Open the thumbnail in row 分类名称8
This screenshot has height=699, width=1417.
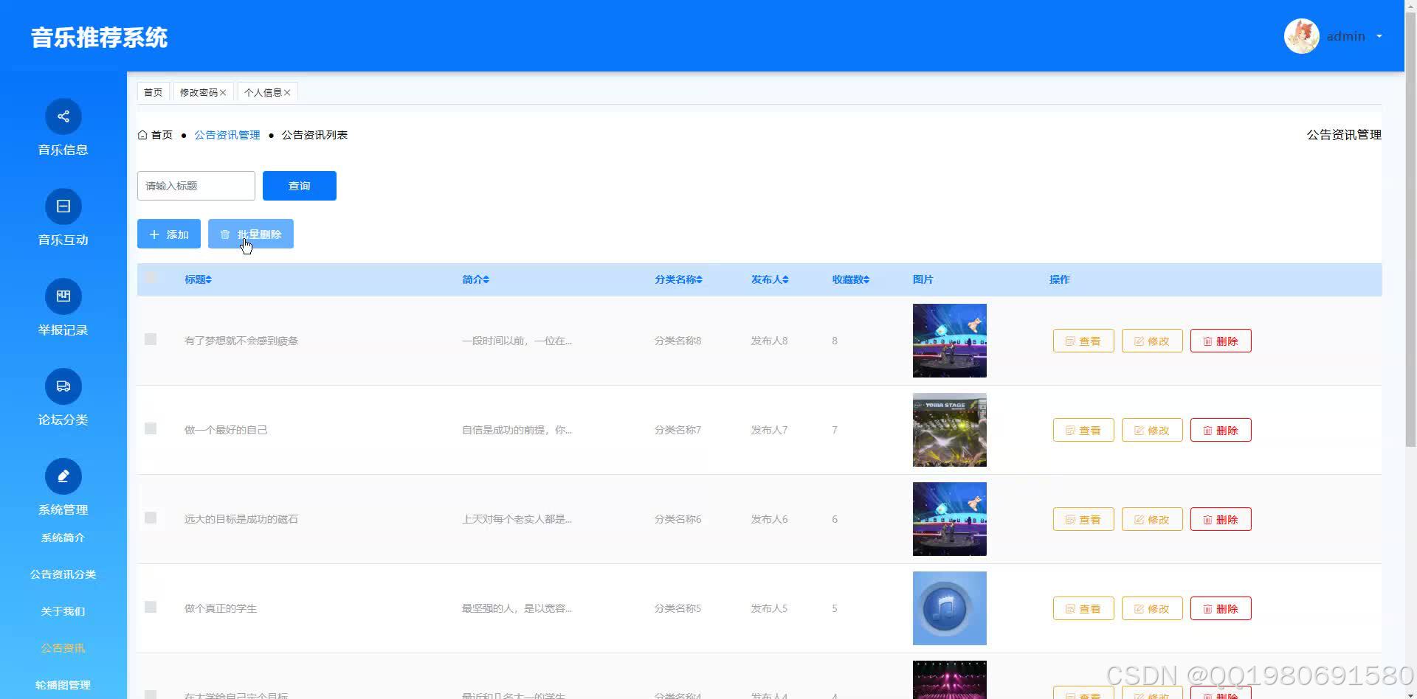tap(950, 341)
